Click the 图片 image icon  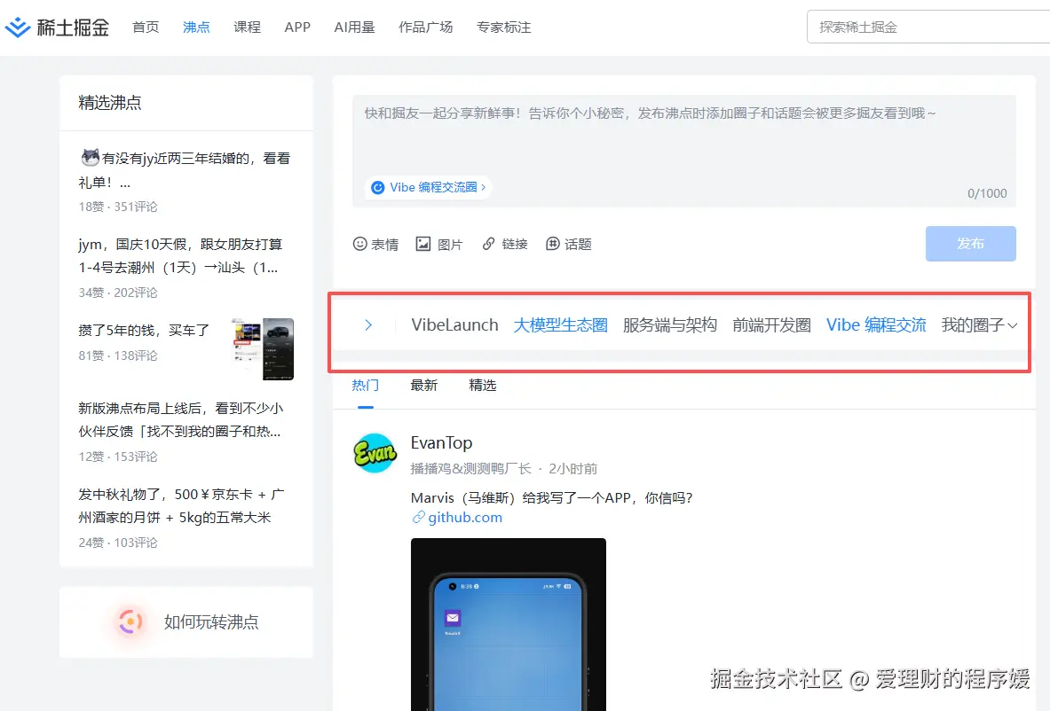[x=422, y=244]
